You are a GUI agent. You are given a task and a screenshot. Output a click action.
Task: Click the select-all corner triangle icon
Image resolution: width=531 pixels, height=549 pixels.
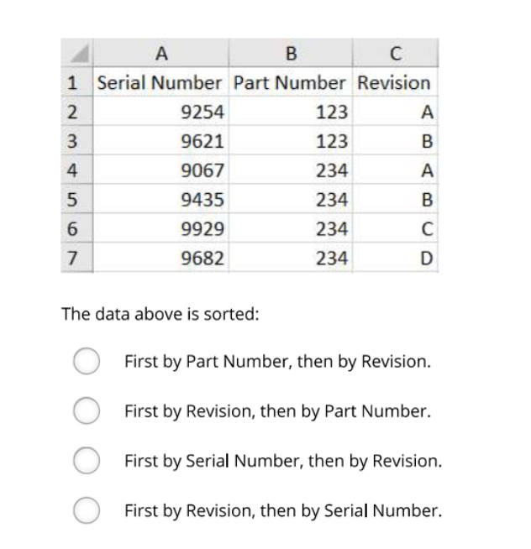(77, 54)
